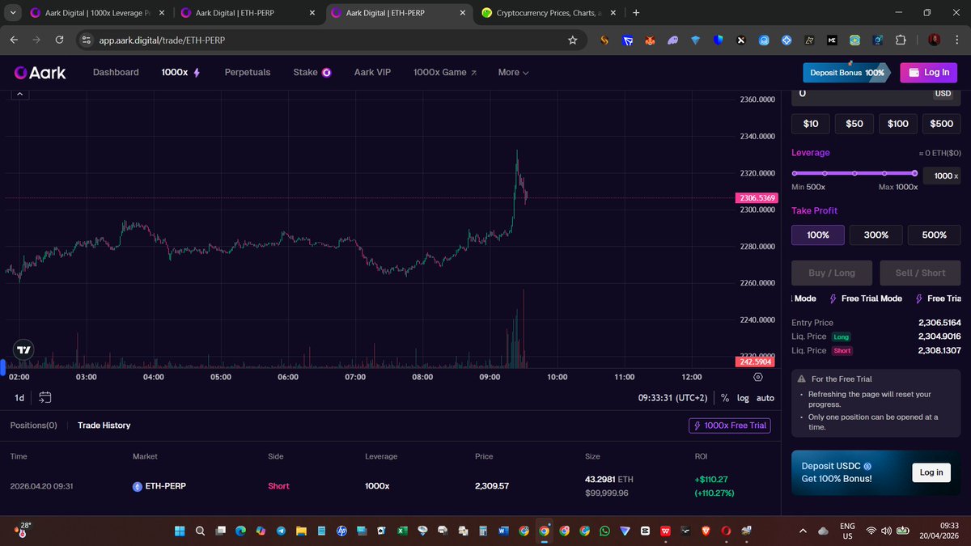The height and width of the screenshot is (546, 971).
Task: Open WhatsApp from the taskbar
Action: (604, 531)
